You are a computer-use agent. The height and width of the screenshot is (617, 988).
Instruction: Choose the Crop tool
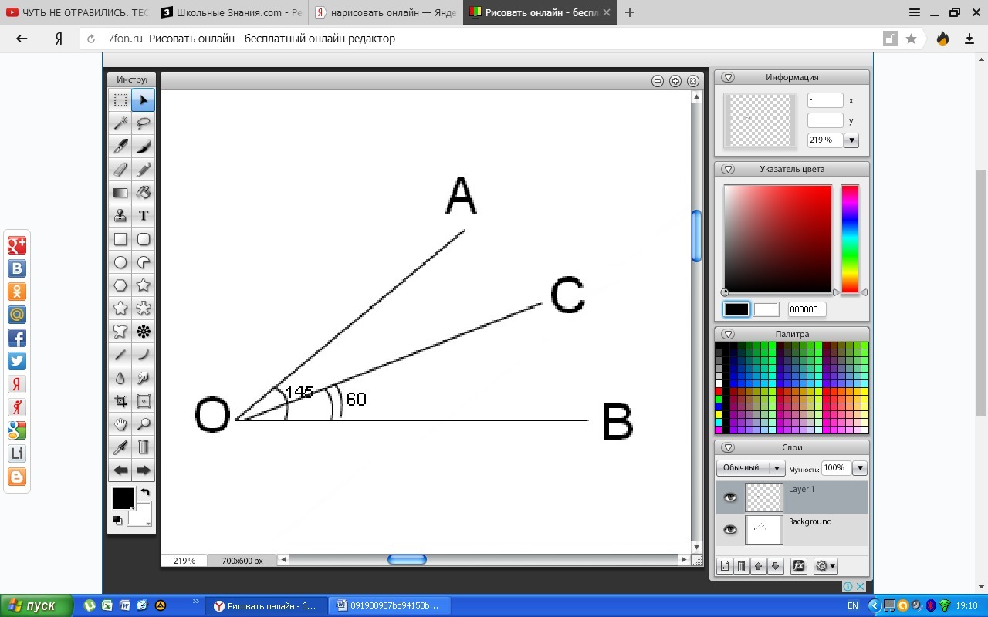120,401
